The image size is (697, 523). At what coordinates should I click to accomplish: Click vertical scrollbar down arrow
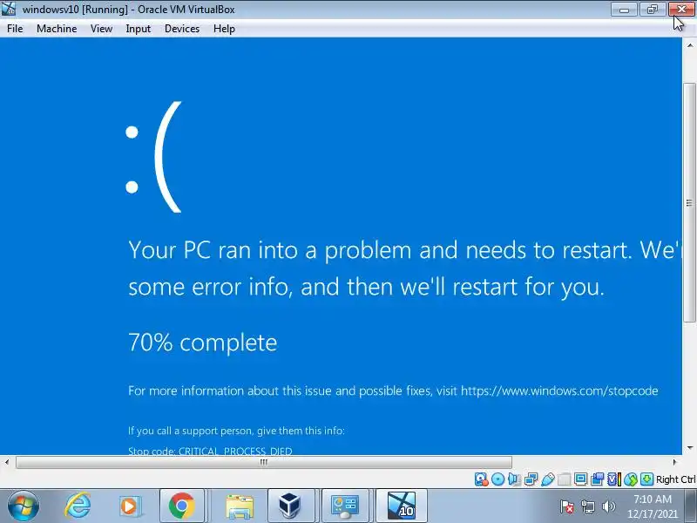point(689,447)
